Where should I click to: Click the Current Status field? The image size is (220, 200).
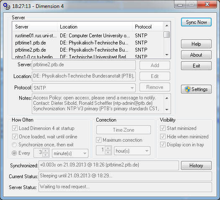(125, 176)
